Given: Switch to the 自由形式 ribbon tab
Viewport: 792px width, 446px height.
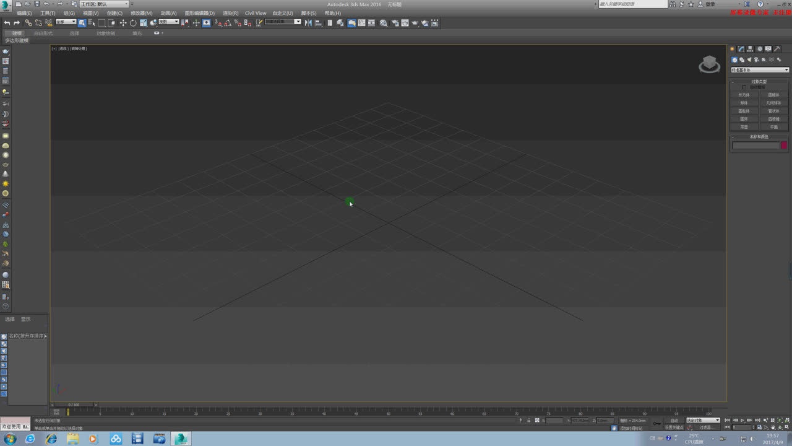Looking at the screenshot, I should (43, 33).
